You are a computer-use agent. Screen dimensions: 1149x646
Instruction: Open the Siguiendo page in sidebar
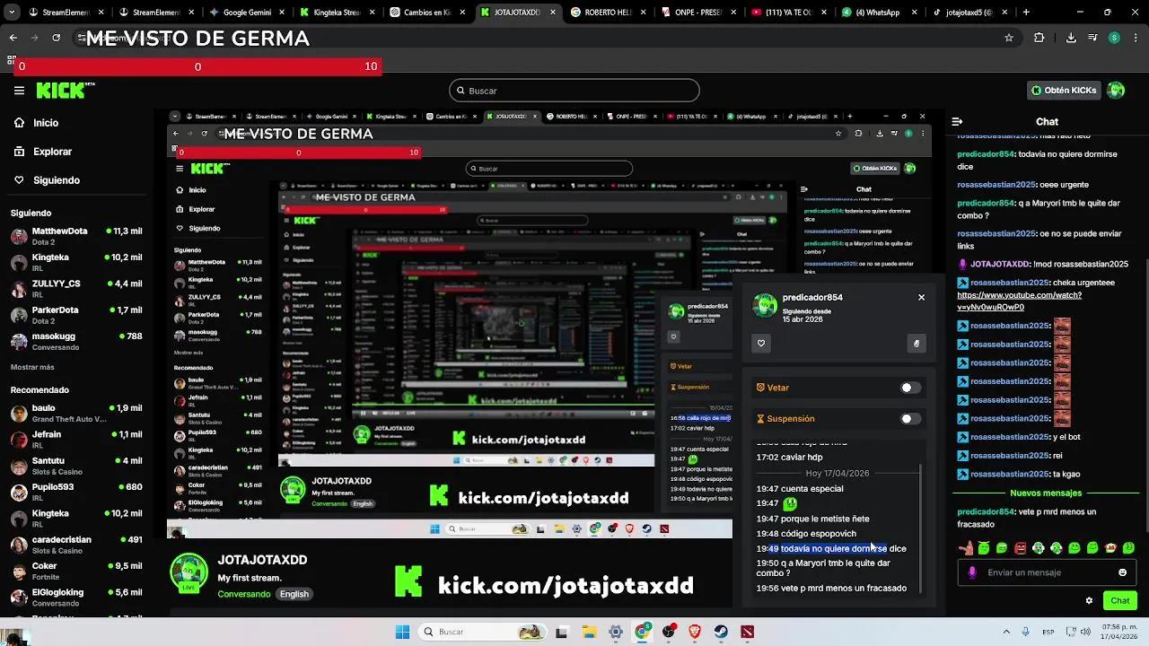click(56, 180)
